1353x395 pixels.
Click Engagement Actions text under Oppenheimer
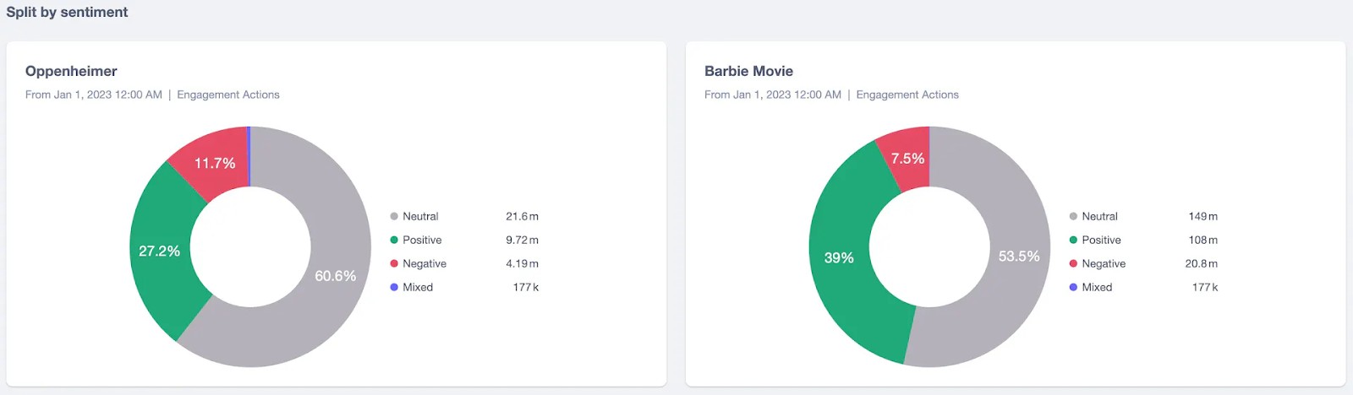click(x=228, y=95)
